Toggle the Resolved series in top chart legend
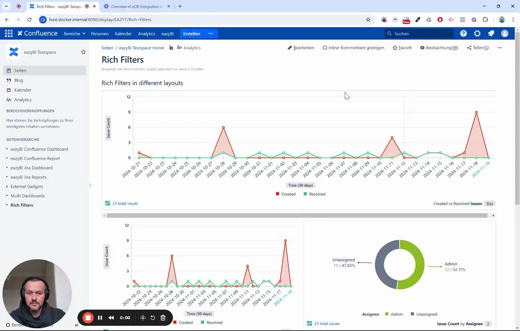The height and width of the screenshot is (331, 520). tap(314, 194)
